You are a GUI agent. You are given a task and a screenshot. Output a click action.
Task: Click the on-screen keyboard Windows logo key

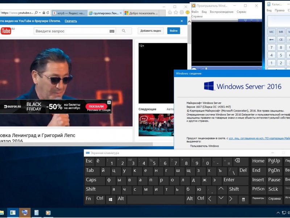tap(111, 199)
